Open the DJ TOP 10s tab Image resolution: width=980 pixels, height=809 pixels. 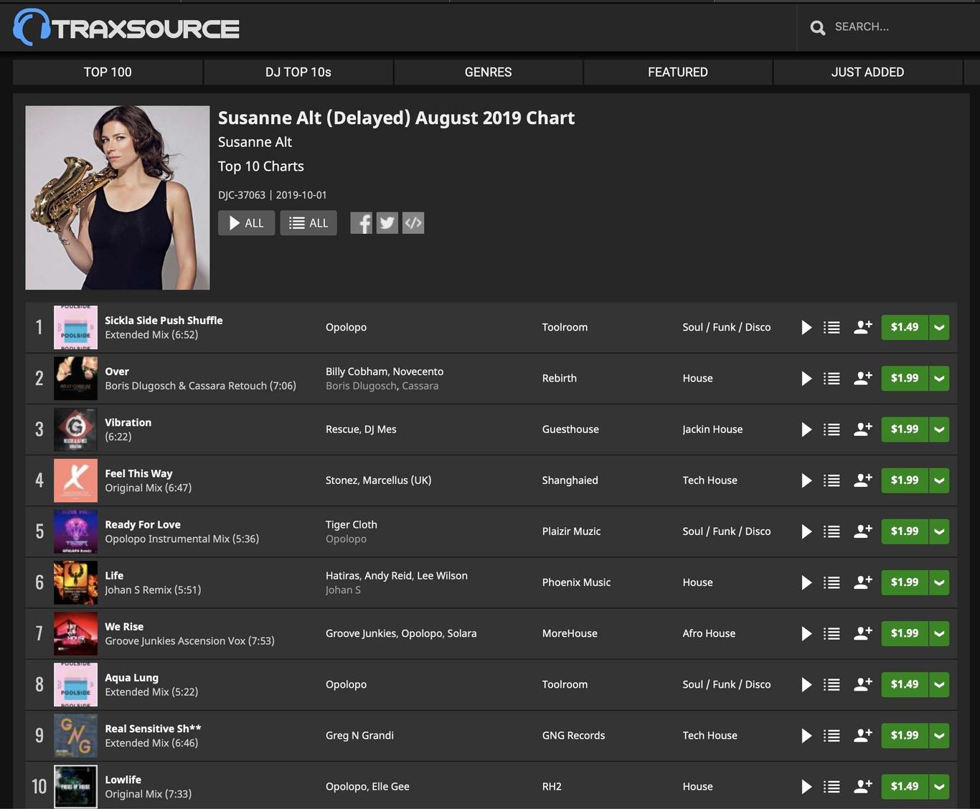click(x=298, y=72)
